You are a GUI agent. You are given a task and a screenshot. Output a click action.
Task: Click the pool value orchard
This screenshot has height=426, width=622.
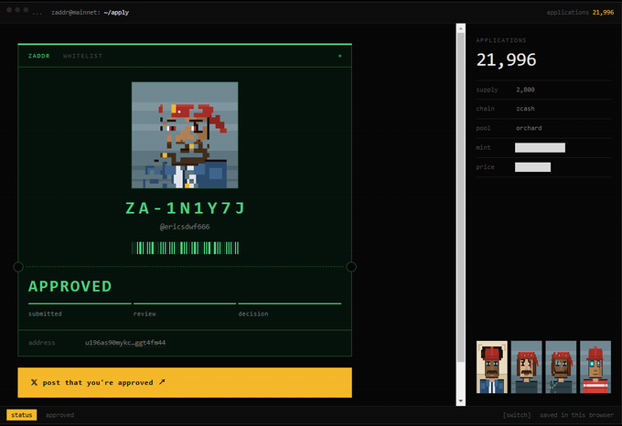[x=529, y=128]
